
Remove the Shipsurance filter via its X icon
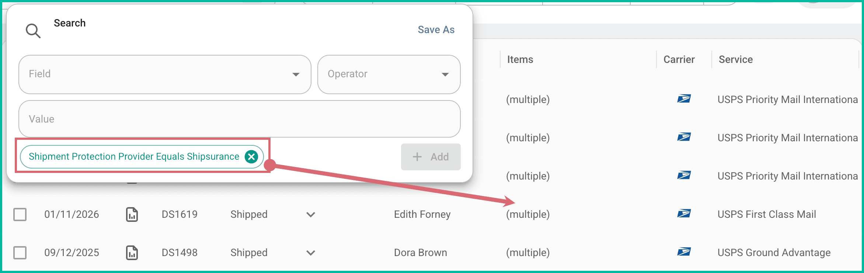tap(251, 156)
